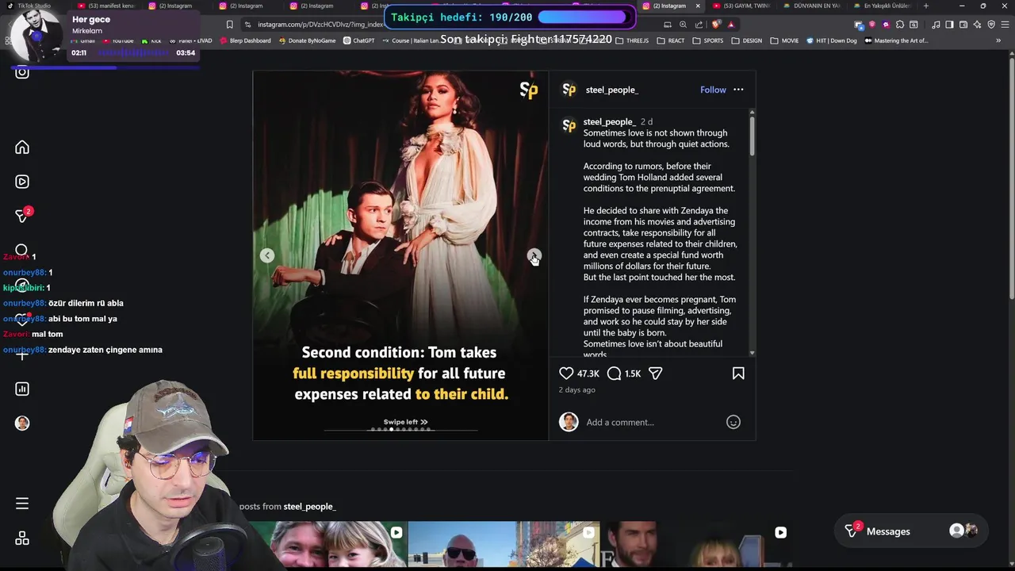Click the instagram.com address bar URL

(x=320, y=25)
